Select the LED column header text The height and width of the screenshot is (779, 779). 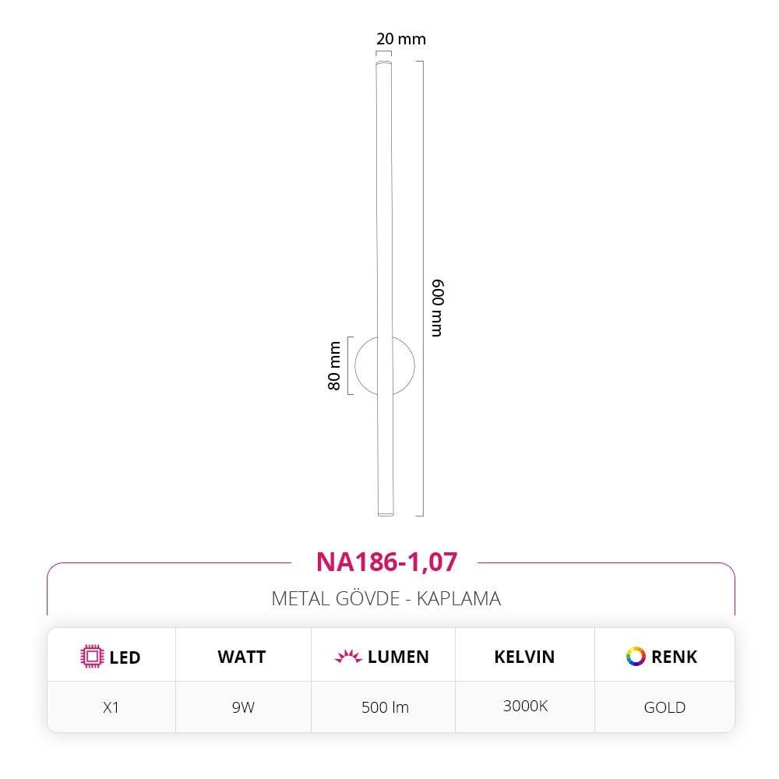pos(125,657)
